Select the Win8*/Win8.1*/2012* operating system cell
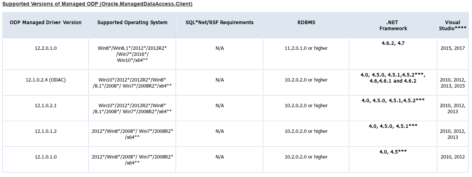 tap(132, 54)
